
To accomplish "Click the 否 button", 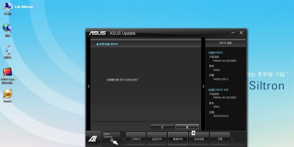I will click(162, 127).
